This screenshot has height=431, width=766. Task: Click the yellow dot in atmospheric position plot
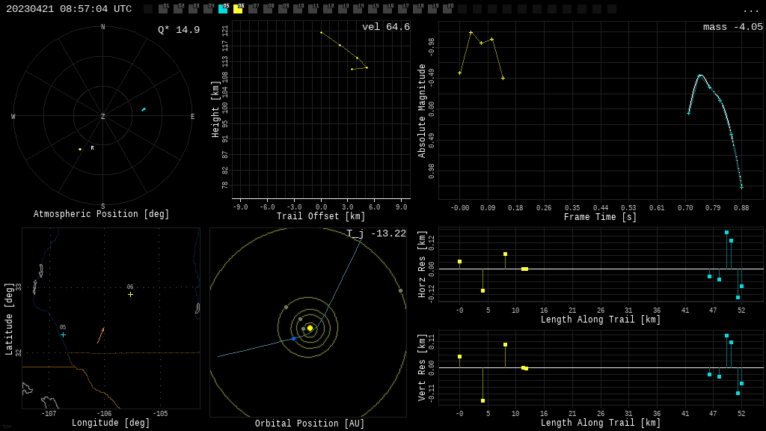pos(80,149)
